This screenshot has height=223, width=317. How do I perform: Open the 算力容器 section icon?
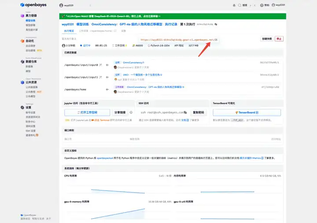coord(22,15)
